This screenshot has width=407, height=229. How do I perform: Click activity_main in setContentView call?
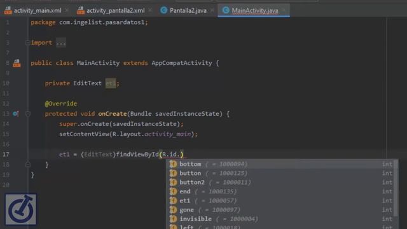168,134
